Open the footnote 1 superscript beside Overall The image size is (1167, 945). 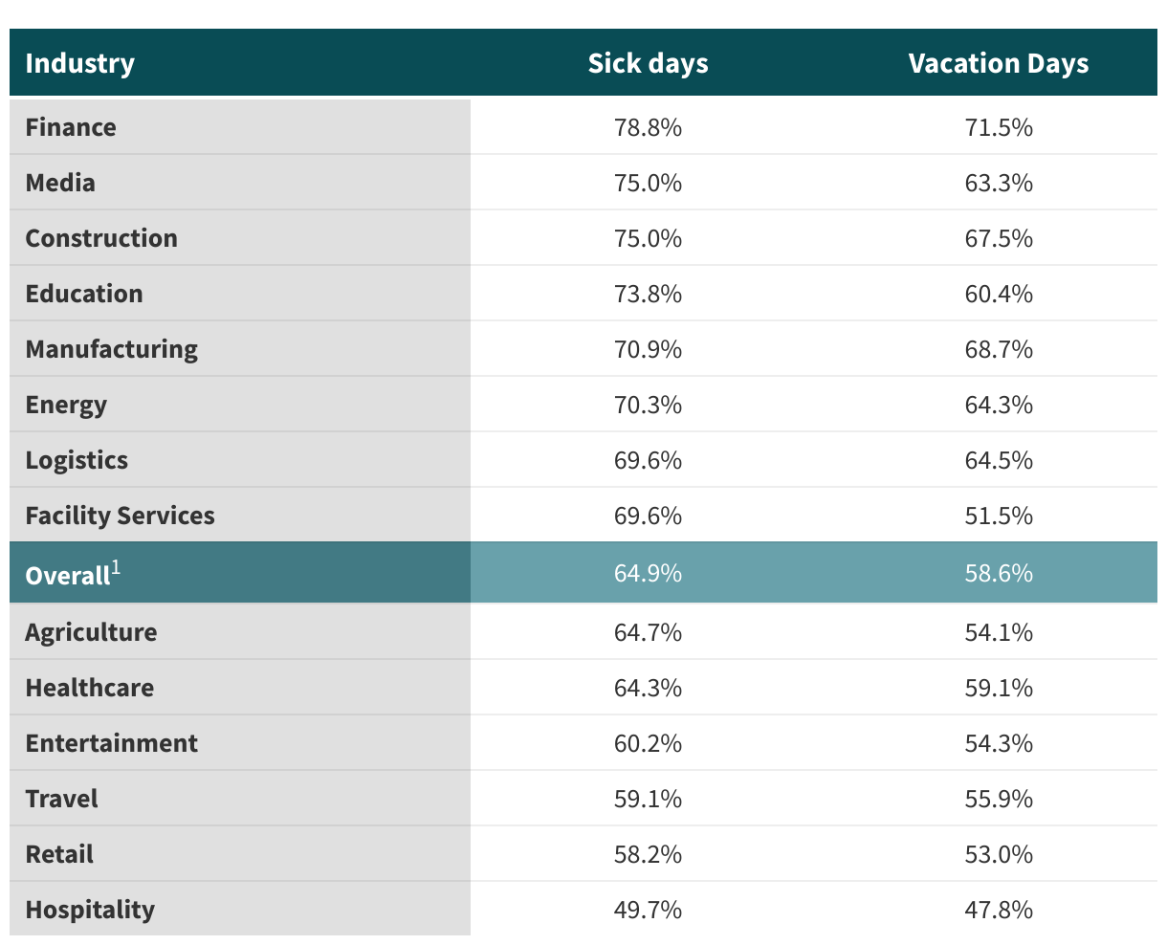point(116,568)
